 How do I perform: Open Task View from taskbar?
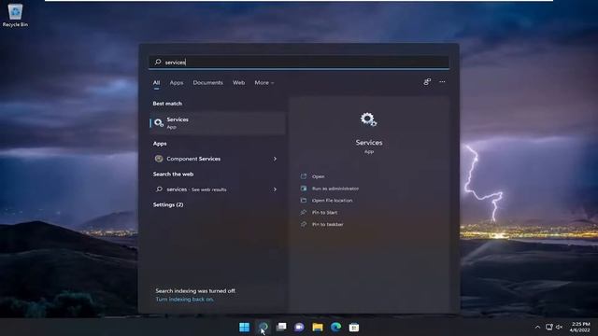point(281,328)
